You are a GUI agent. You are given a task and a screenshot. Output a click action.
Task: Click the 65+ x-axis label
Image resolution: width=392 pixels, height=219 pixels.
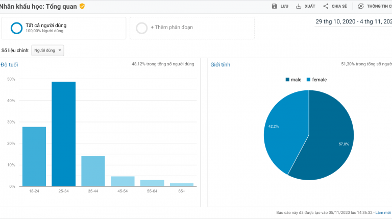pos(182,191)
